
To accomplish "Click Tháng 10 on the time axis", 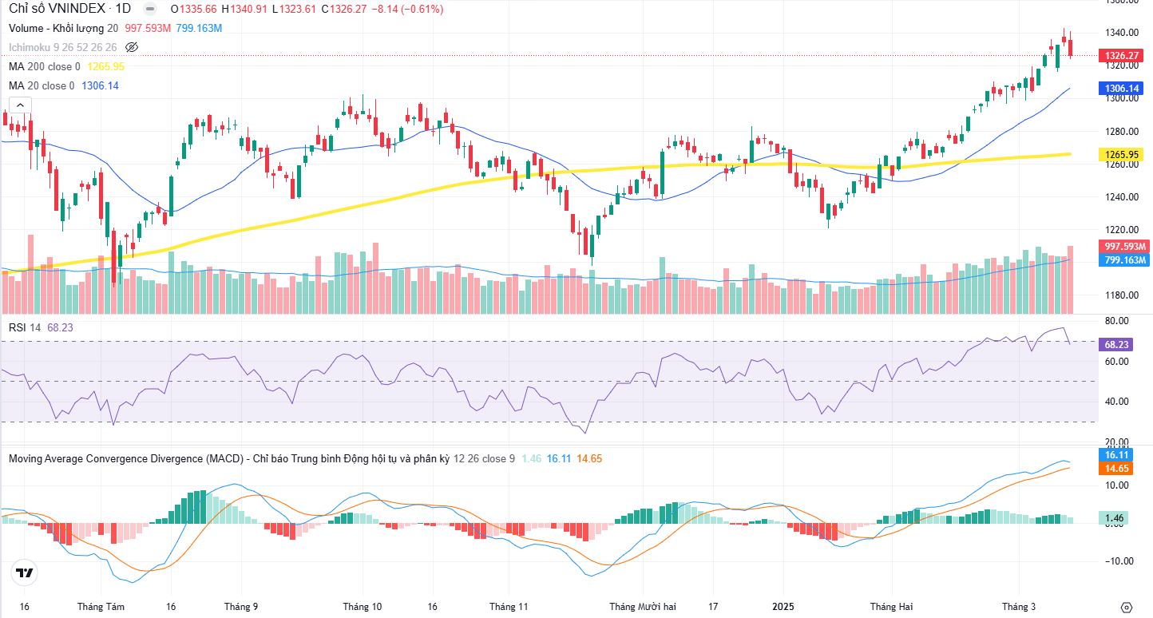I will [x=363, y=607].
